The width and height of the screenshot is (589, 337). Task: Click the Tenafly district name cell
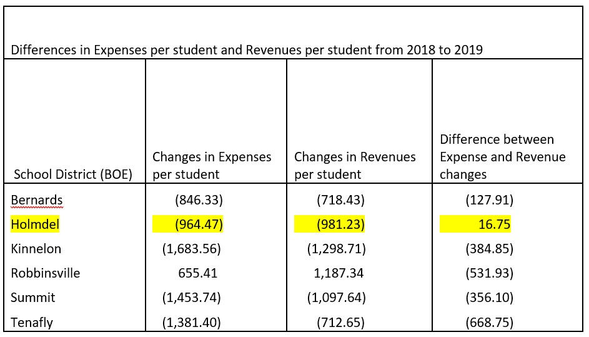[32, 323]
